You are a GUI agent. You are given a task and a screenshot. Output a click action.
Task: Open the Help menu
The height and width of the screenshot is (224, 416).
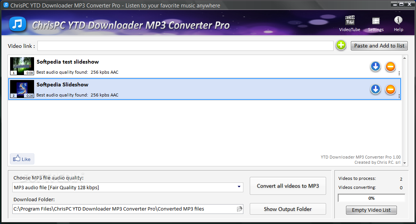point(398,24)
